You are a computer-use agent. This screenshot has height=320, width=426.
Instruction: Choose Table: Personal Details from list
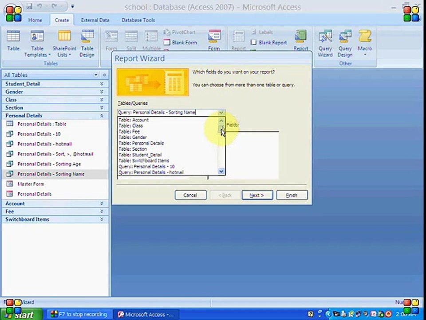(x=168, y=143)
